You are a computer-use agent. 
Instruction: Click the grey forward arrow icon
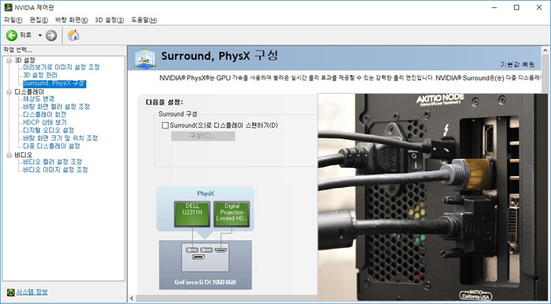tap(51, 35)
